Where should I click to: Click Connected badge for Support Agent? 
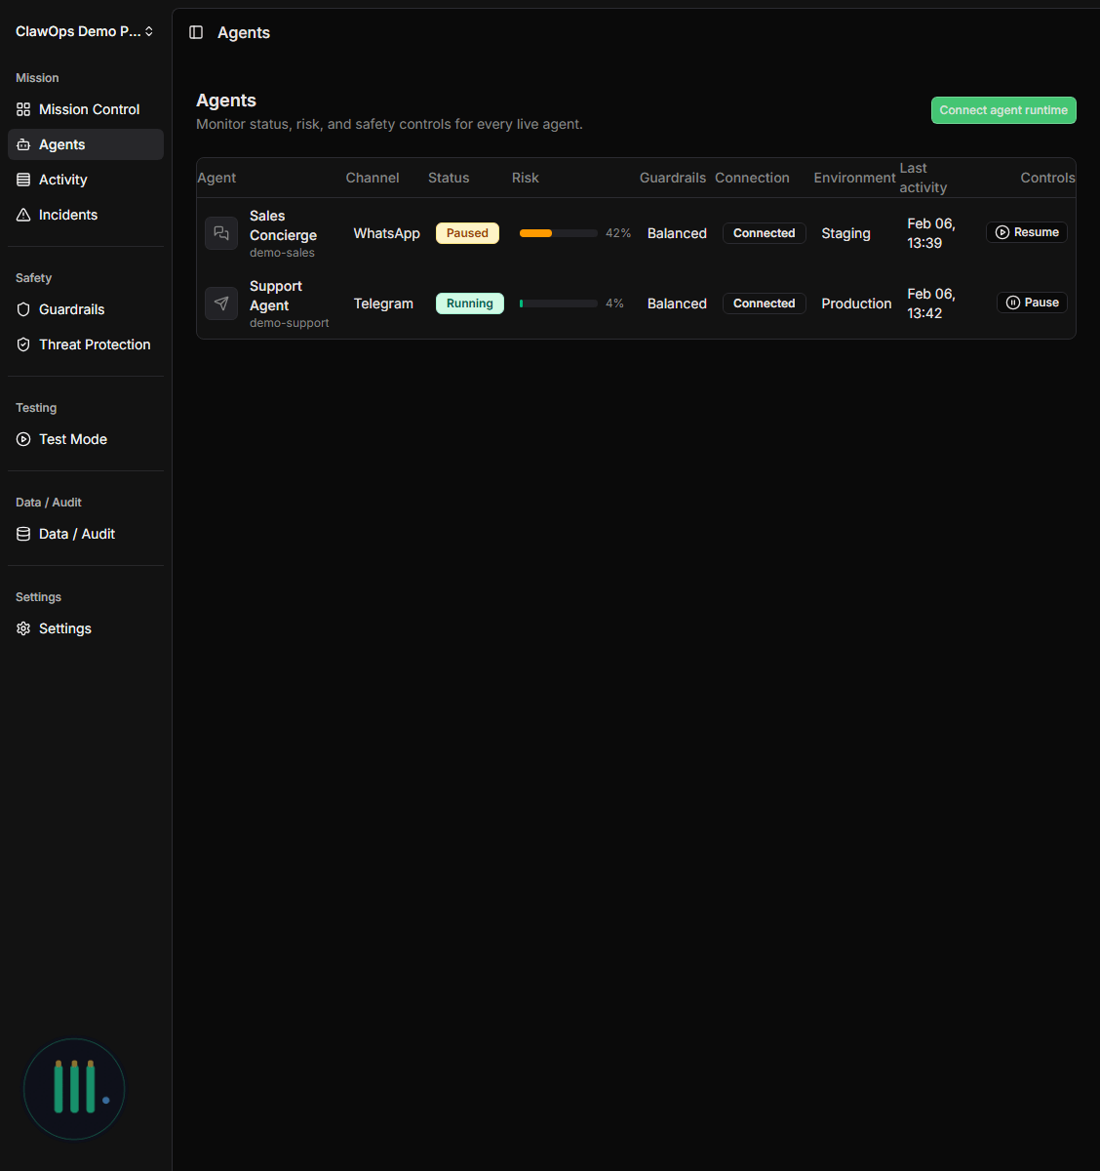[x=764, y=303]
